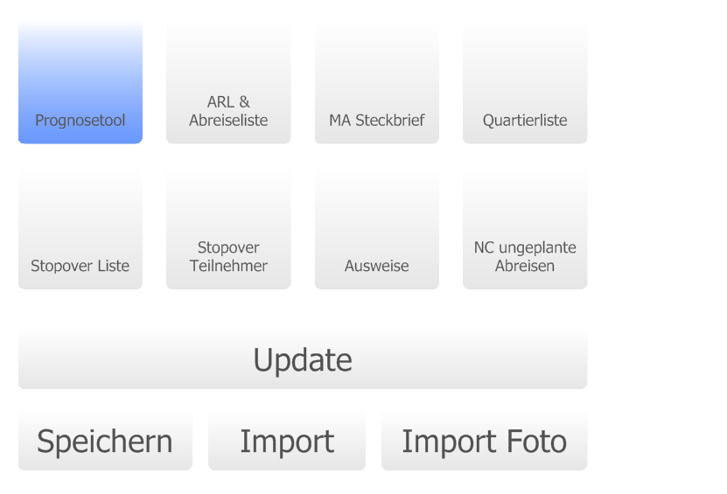This screenshot has width=727, height=494.
Task: Run Update to refresh data
Action: click(303, 359)
